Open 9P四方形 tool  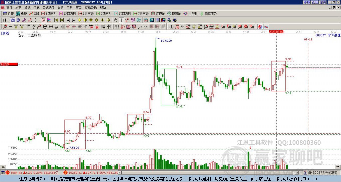point(68,13)
